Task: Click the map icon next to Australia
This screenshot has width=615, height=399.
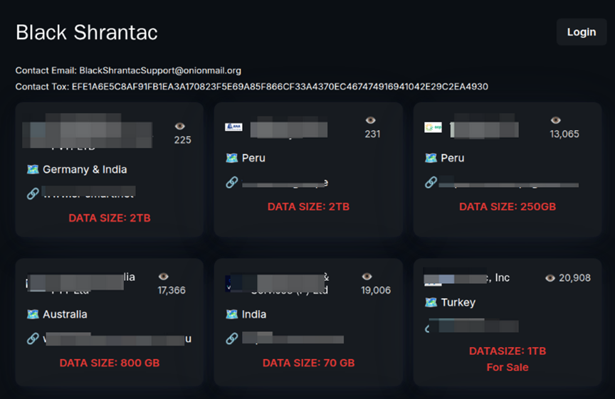Action: coord(33,314)
